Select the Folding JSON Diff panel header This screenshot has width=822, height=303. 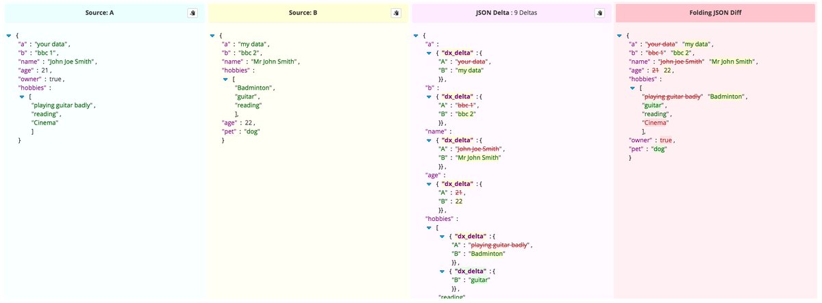(x=716, y=13)
